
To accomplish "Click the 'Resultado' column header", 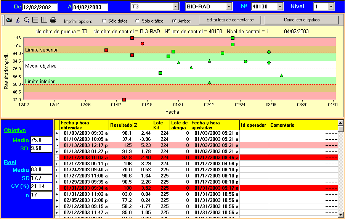I will (121, 125).
